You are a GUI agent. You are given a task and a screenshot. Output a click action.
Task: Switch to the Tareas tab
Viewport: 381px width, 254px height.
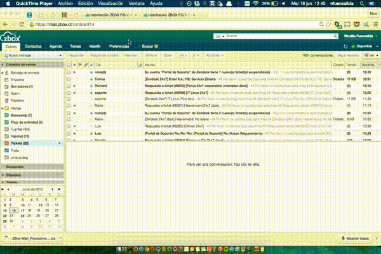(x=76, y=46)
